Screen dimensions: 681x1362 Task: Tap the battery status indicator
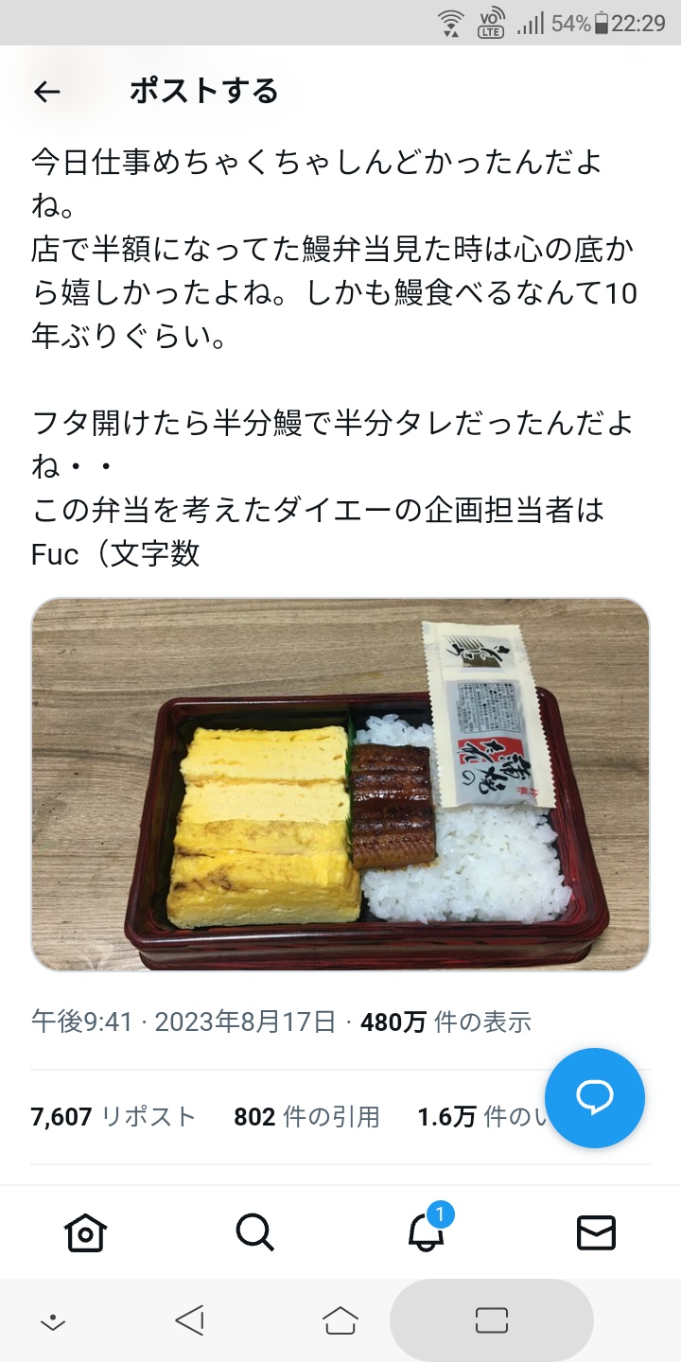(600, 25)
